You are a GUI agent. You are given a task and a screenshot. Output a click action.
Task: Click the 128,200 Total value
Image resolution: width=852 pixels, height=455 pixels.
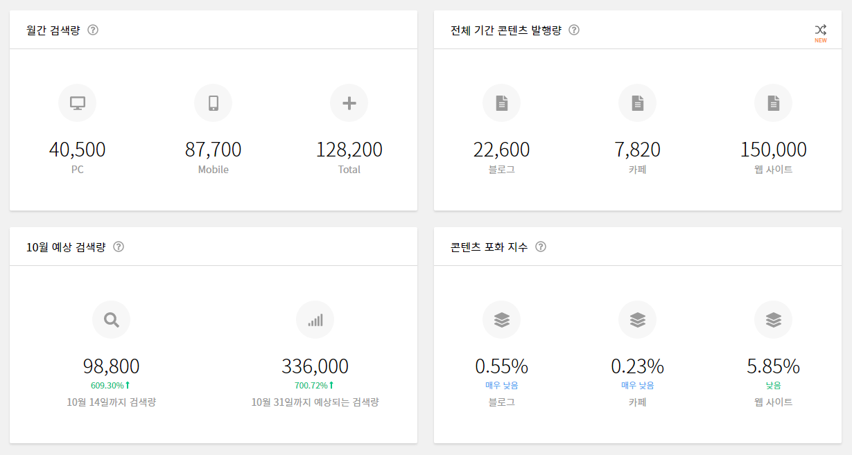[349, 150]
